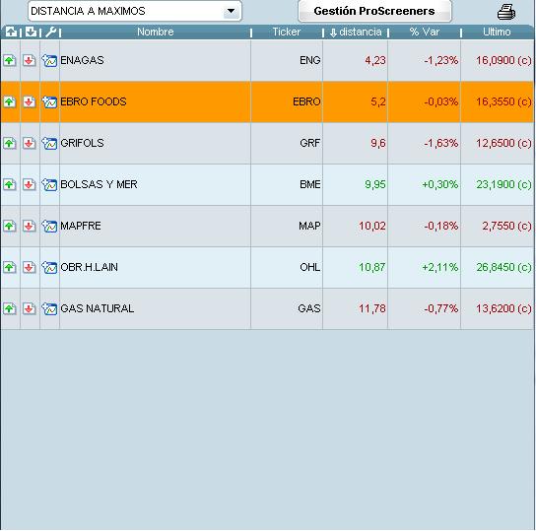Click wrench settings icon in header
This screenshot has width=536, height=531.
[50, 33]
